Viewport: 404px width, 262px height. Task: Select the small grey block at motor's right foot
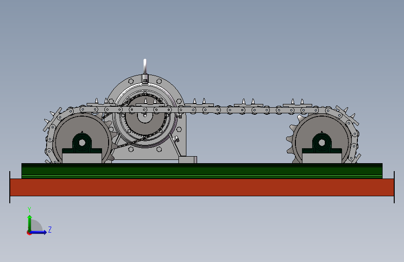tap(188, 159)
